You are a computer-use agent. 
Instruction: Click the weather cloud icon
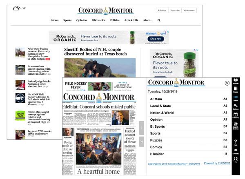[17, 8]
